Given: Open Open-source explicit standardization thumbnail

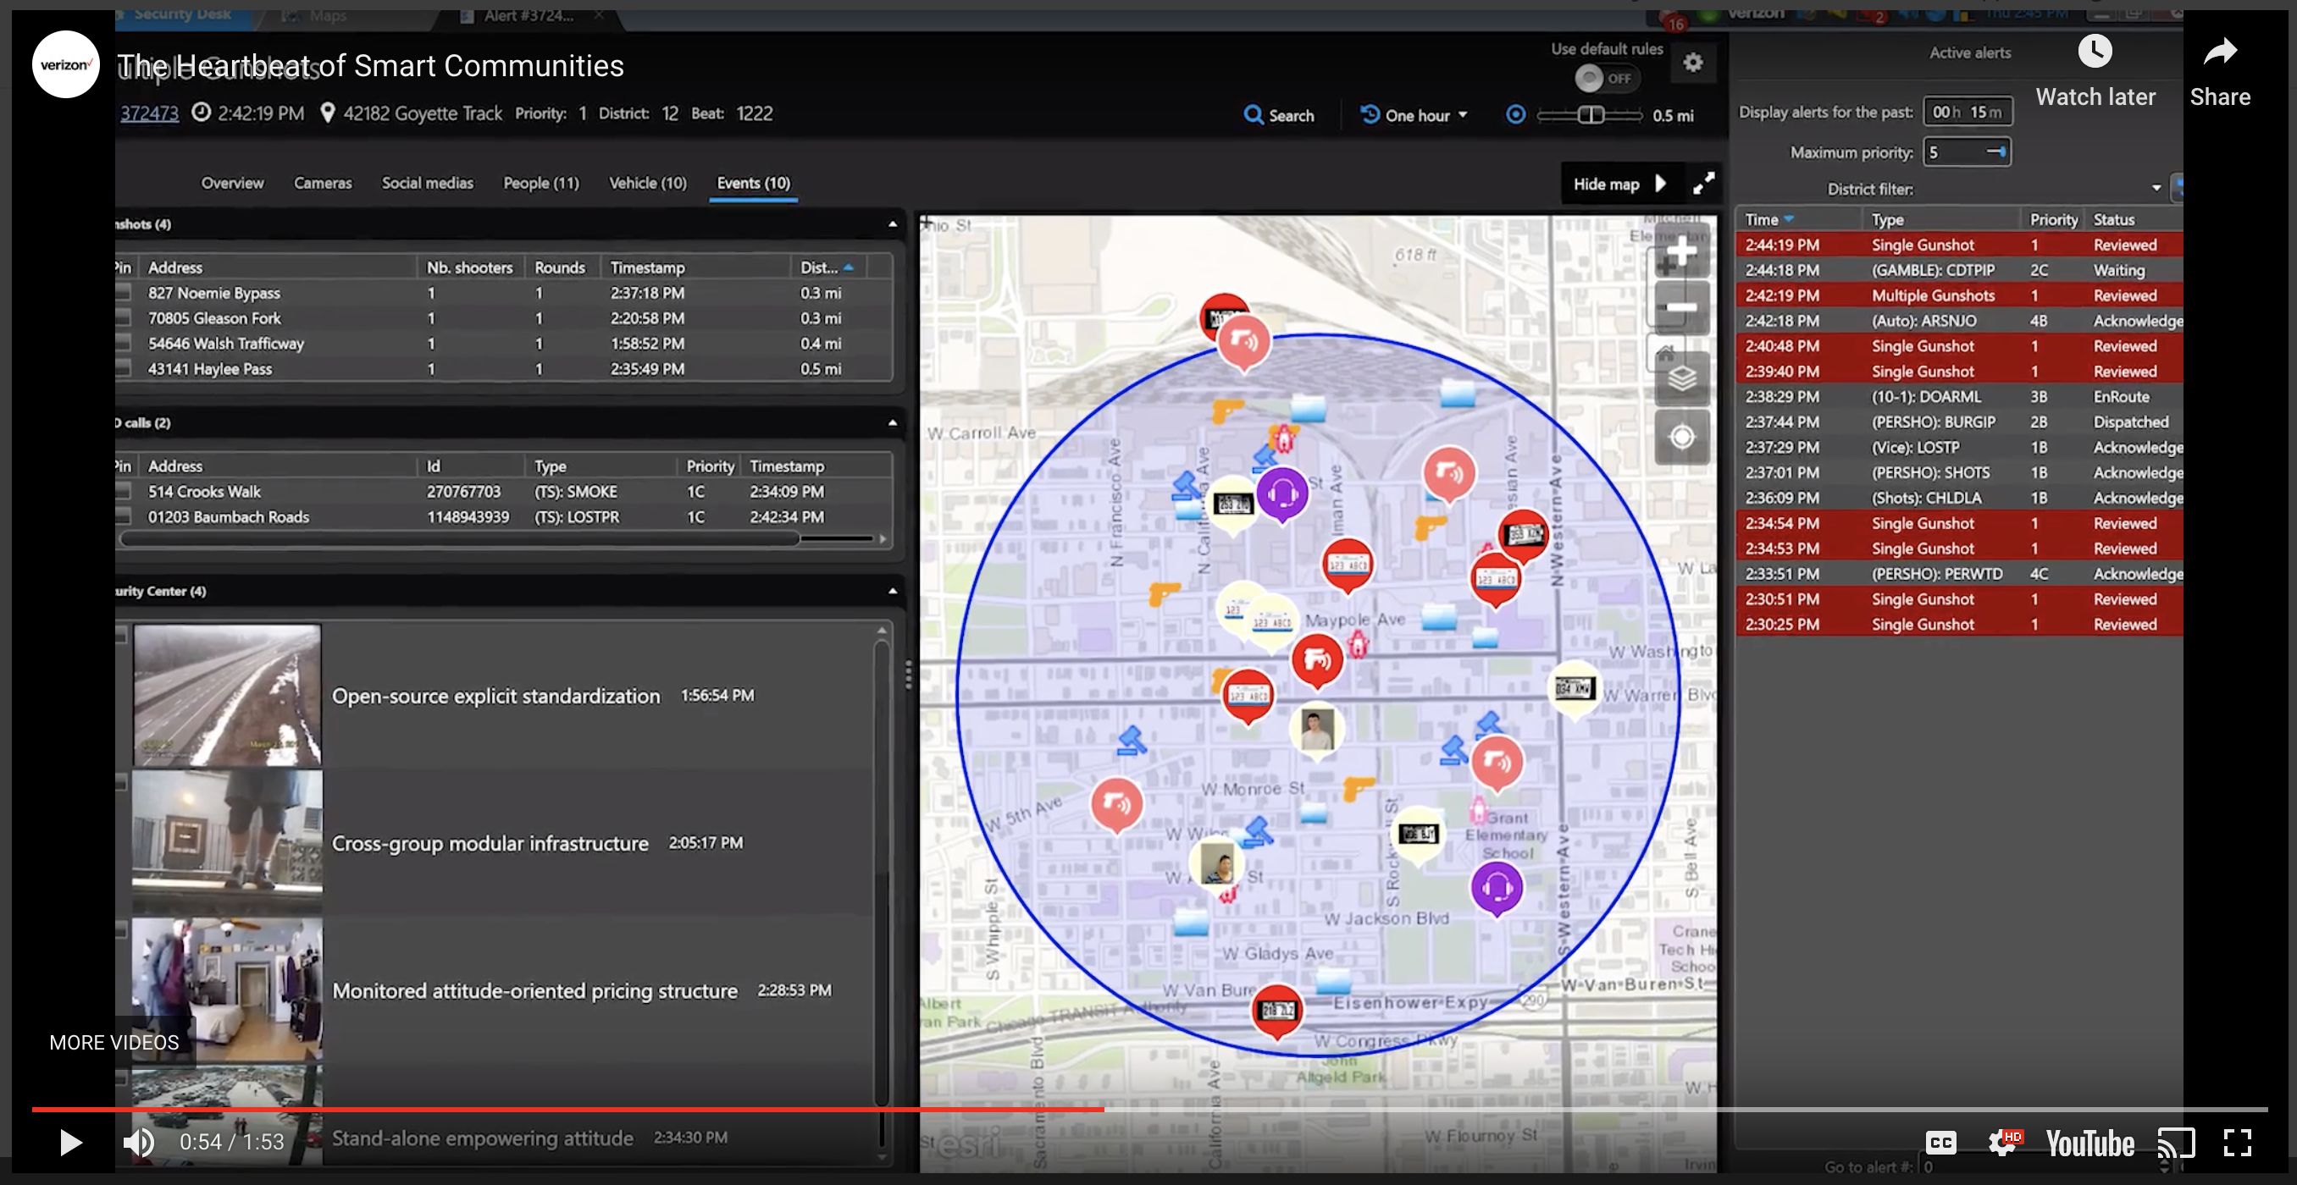Looking at the screenshot, I should coord(226,695).
